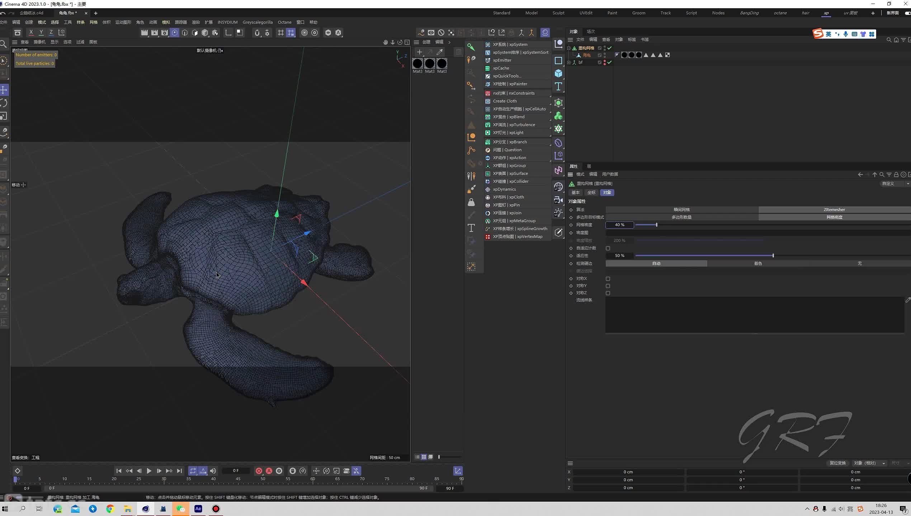Open the Attributes panel hamburger menu
Image resolution: width=911 pixels, height=516 pixels.
[570, 175]
